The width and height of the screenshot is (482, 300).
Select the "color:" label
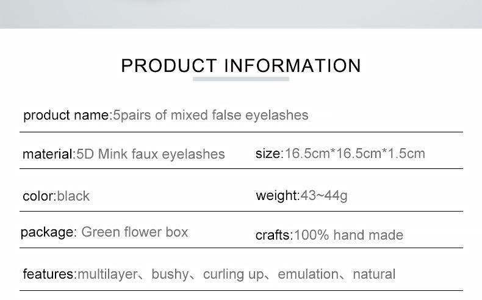[39, 196]
